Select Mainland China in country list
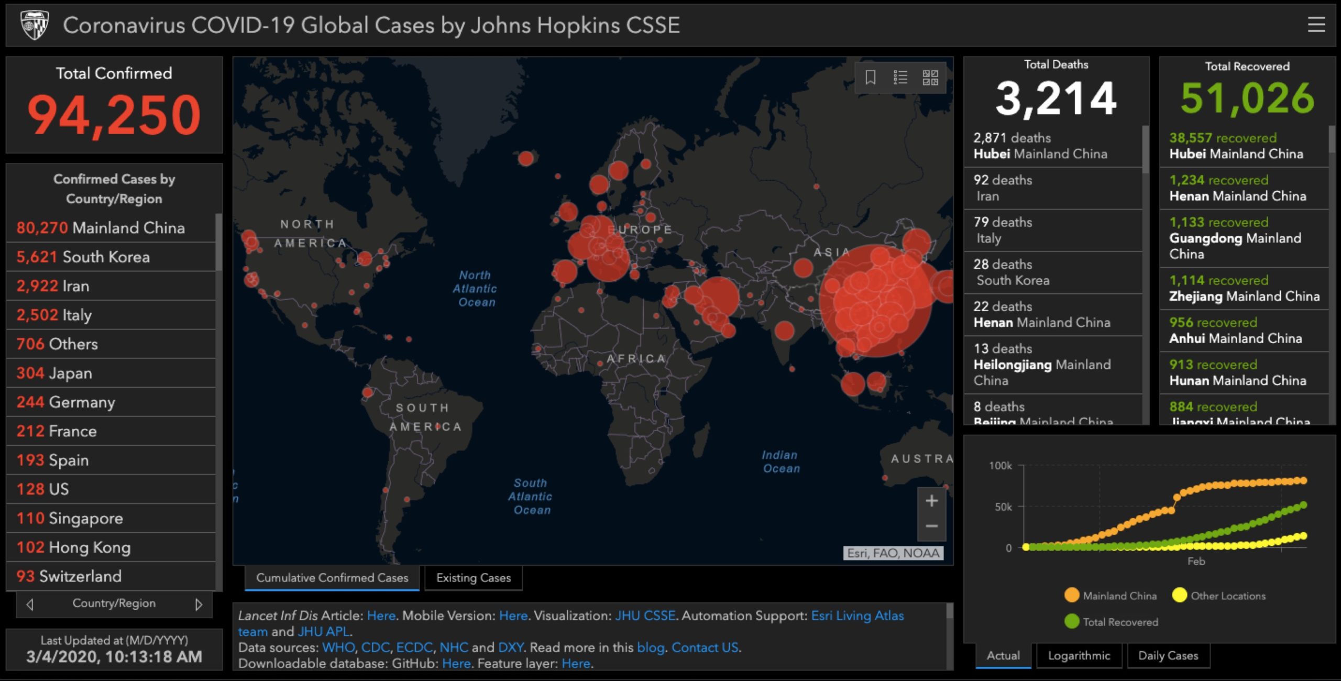 (x=111, y=228)
